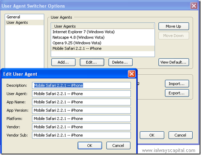Select Internet Explorer 7 (Windows Vista) entry
This screenshot has width=201, height=155.
point(103,32)
